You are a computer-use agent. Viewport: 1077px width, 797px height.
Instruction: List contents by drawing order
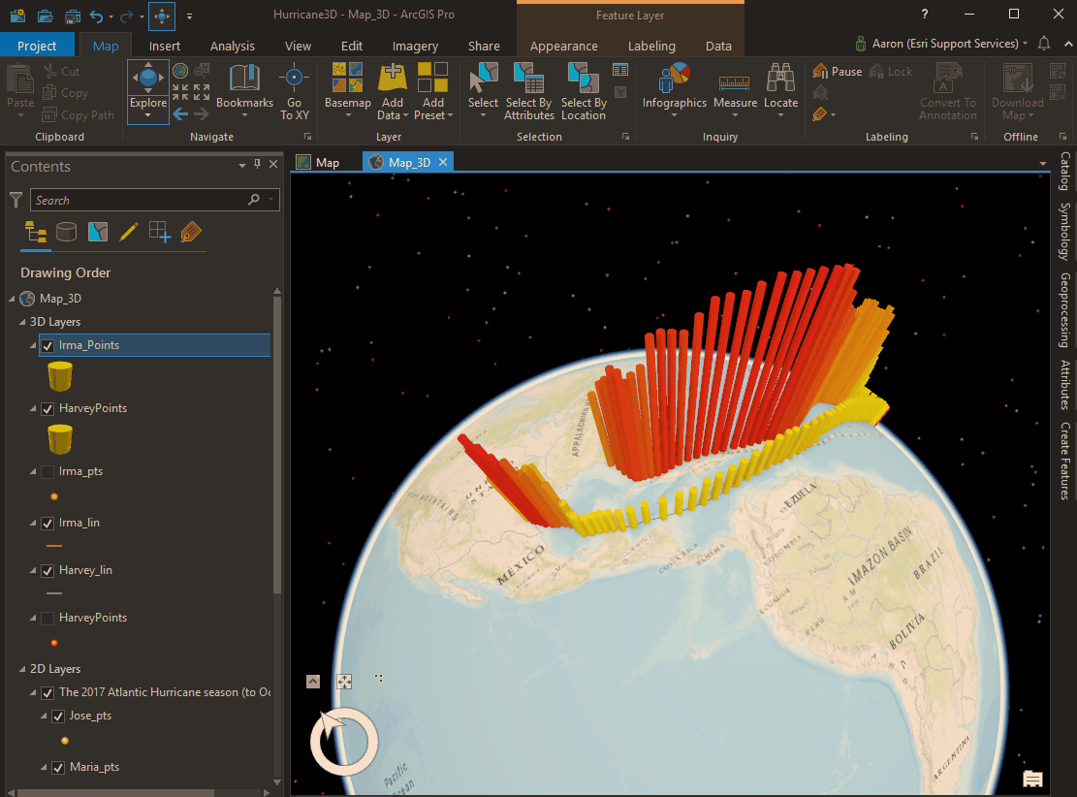(x=35, y=233)
